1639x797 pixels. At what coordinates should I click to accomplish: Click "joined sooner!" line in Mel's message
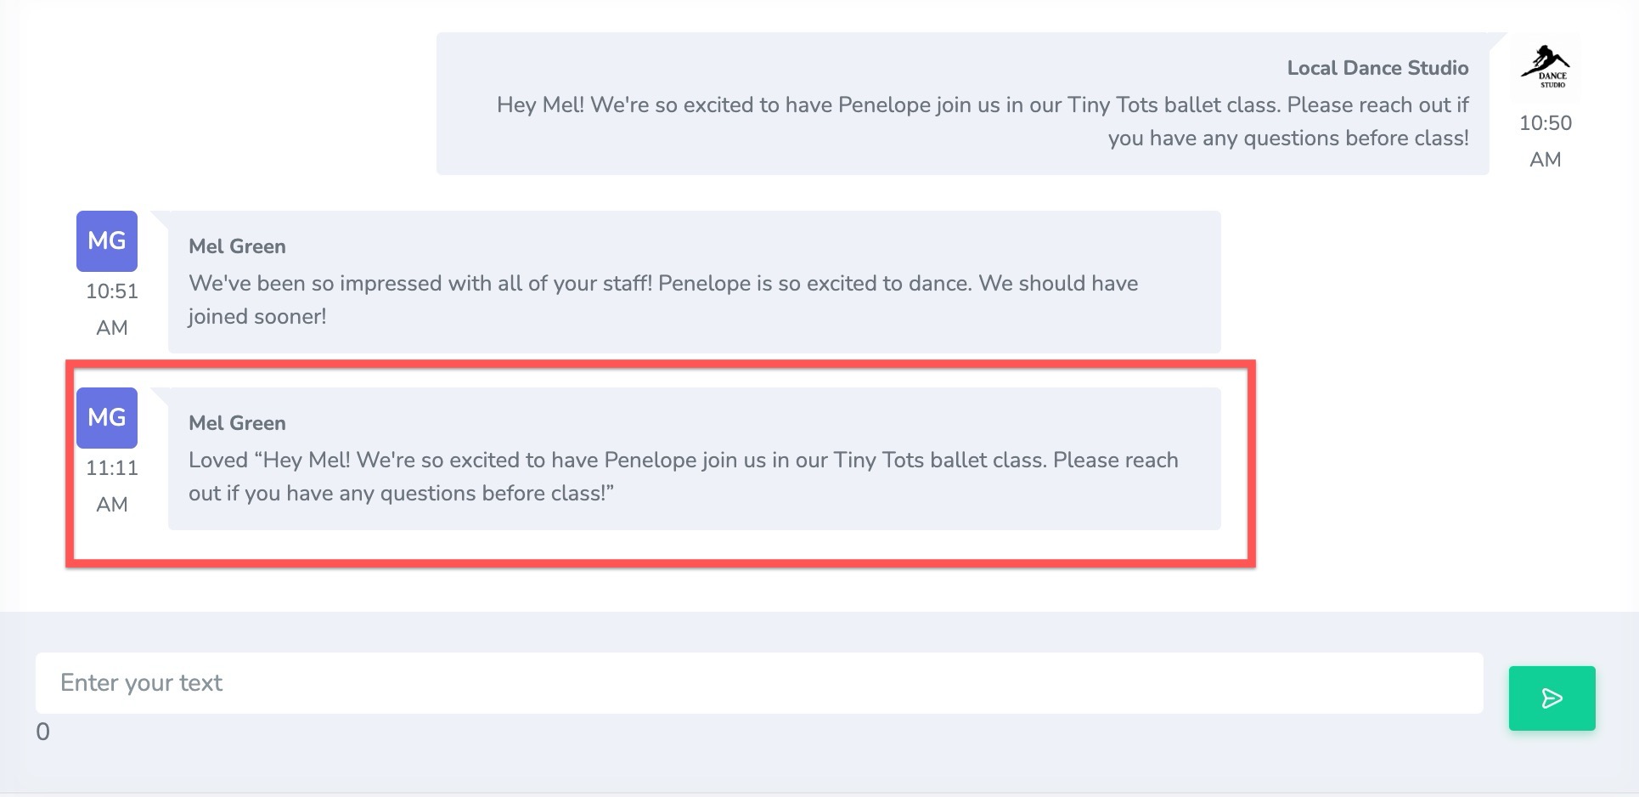tap(257, 317)
